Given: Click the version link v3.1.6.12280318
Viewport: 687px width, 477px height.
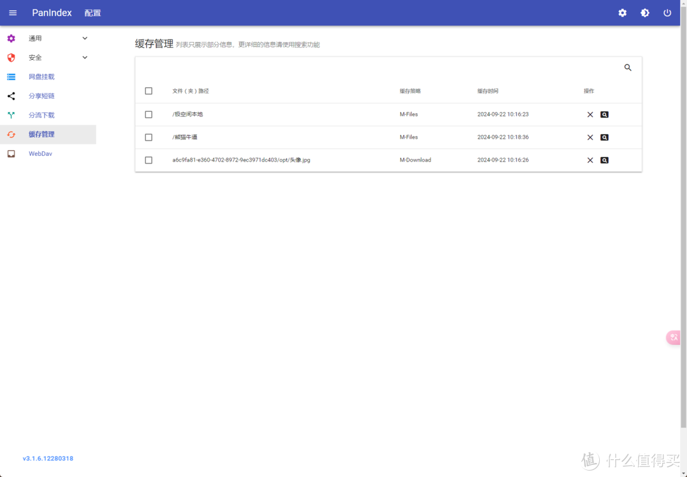Looking at the screenshot, I should pyautogui.click(x=48, y=459).
